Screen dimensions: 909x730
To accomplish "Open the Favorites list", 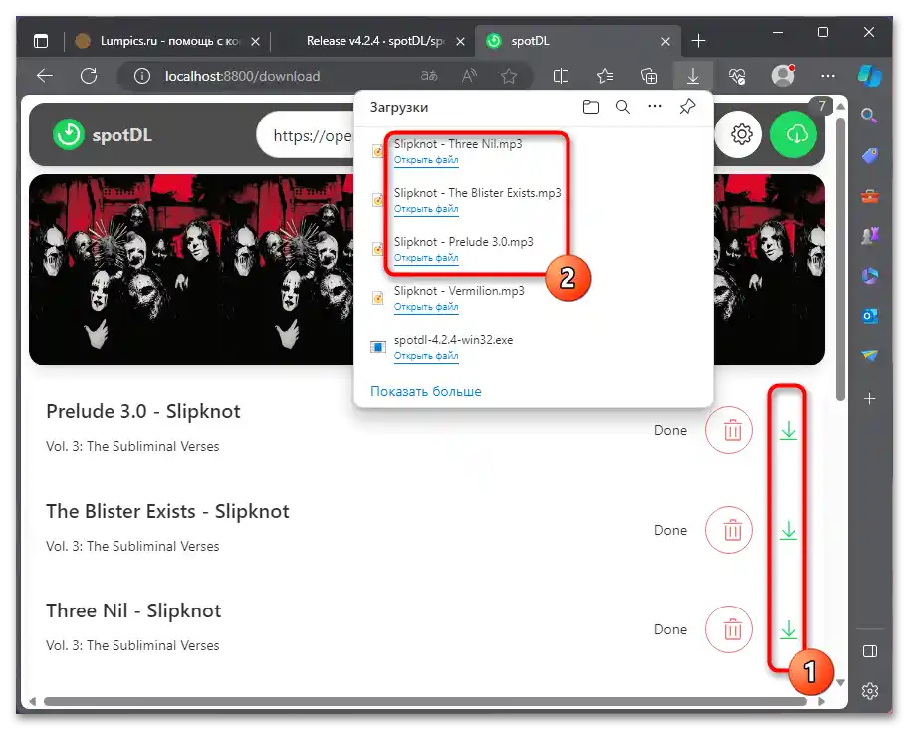I will 605,76.
